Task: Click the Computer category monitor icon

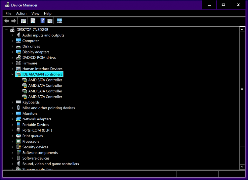Action: (18, 41)
